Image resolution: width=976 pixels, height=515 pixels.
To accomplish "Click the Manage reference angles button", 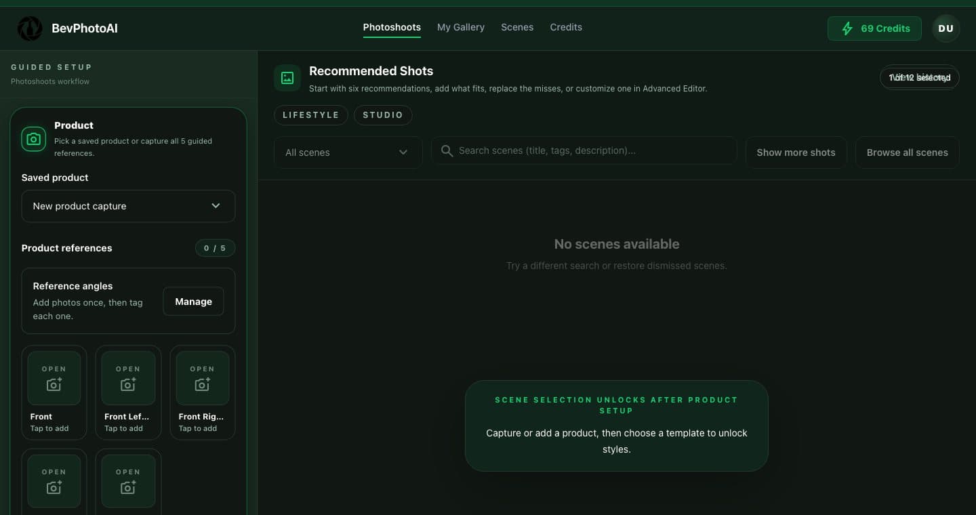I will pos(193,302).
